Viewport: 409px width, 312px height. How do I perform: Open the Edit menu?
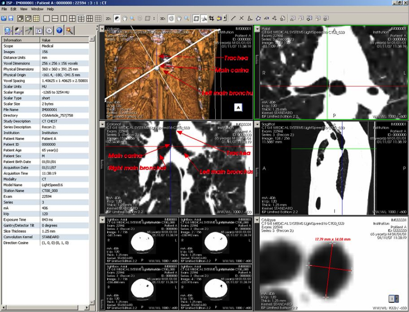pyautogui.click(x=13, y=9)
